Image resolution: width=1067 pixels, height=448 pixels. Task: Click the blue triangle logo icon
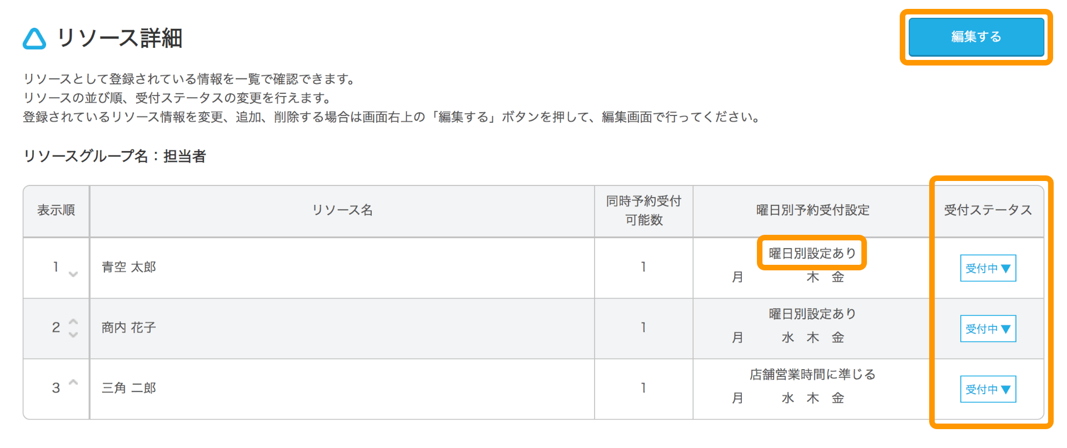coord(34,39)
